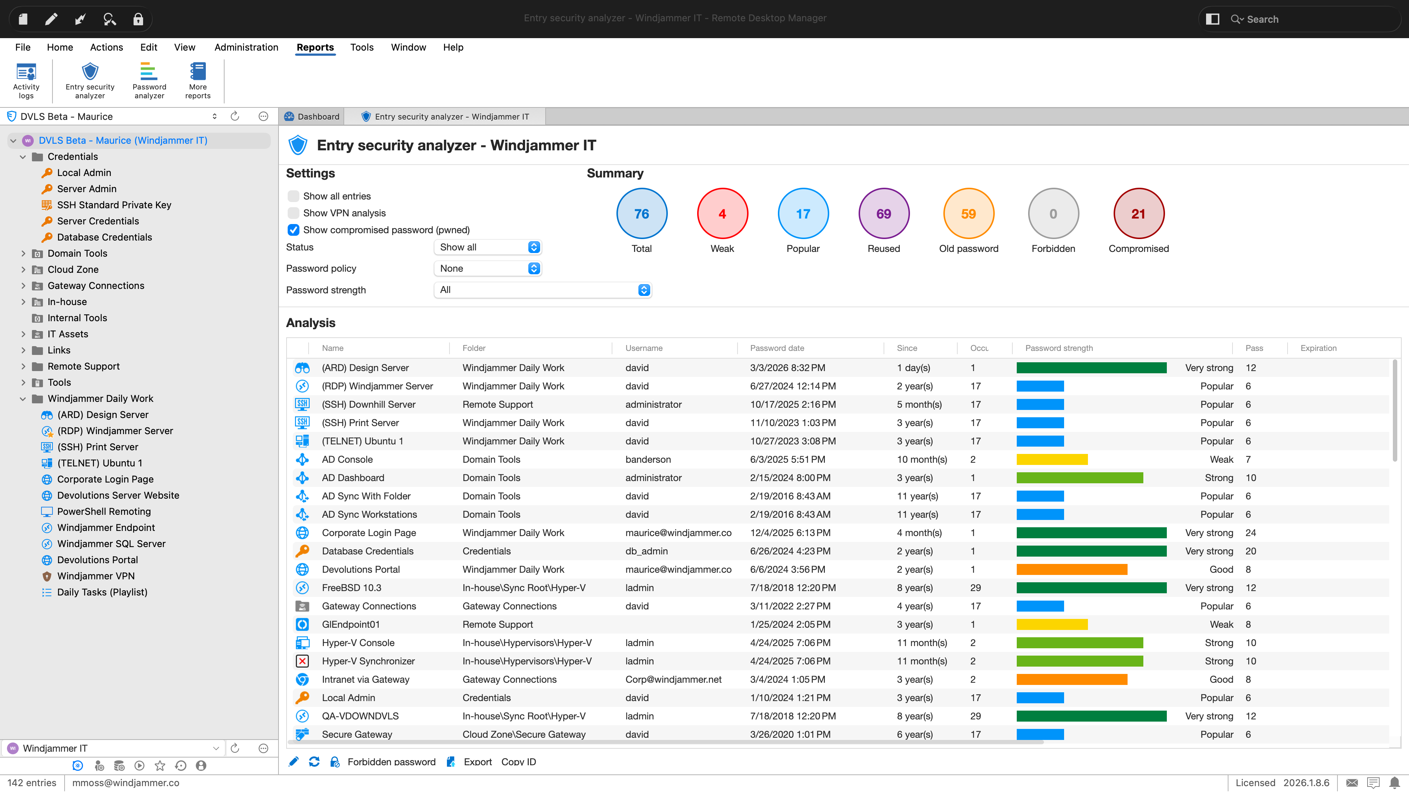
Task: Disable Show compromised password (pwned)
Action: pyautogui.click(x=294, y=230)
